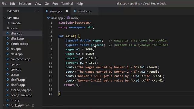Select alias.cpp in the explorer tree
This screenshot has width=194, height=109.
(x=16, y=33)
